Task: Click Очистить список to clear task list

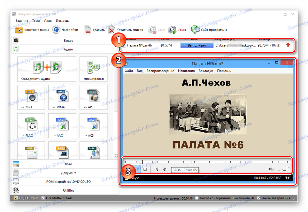Action: pyautogui.click(x=126, y=30)
